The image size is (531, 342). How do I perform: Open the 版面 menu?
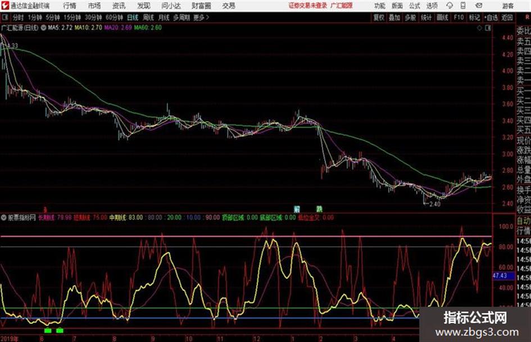click(397, 6)
